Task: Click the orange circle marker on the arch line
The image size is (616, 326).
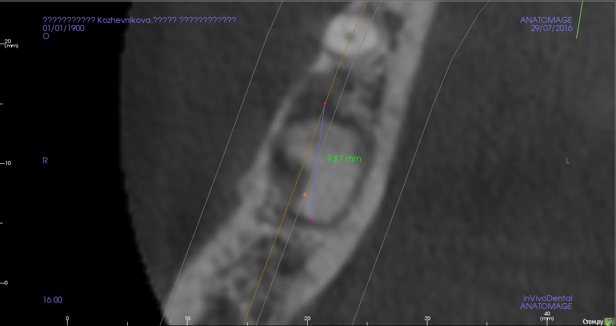Action: [305, 195]
